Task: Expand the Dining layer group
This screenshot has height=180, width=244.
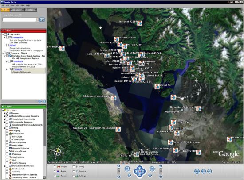Action: [x=5, y=128]
